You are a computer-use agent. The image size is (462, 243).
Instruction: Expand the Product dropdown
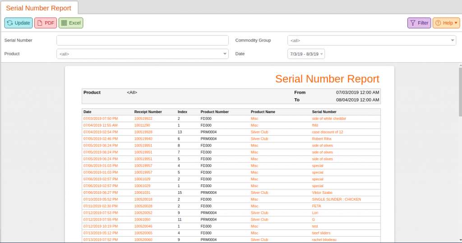pyautogui.click(x=225, y=54)
